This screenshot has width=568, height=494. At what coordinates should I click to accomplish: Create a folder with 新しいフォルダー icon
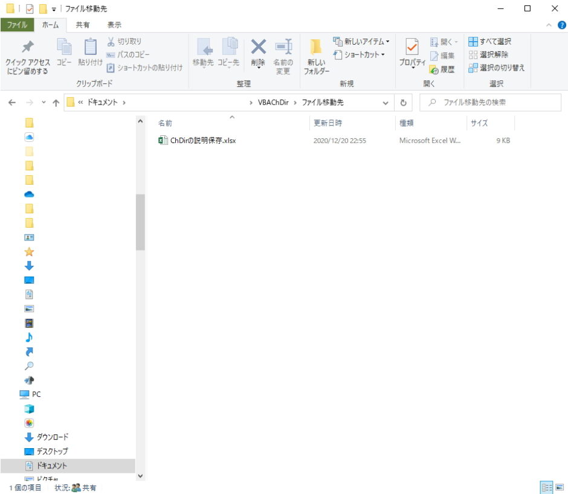coord(316,48)
